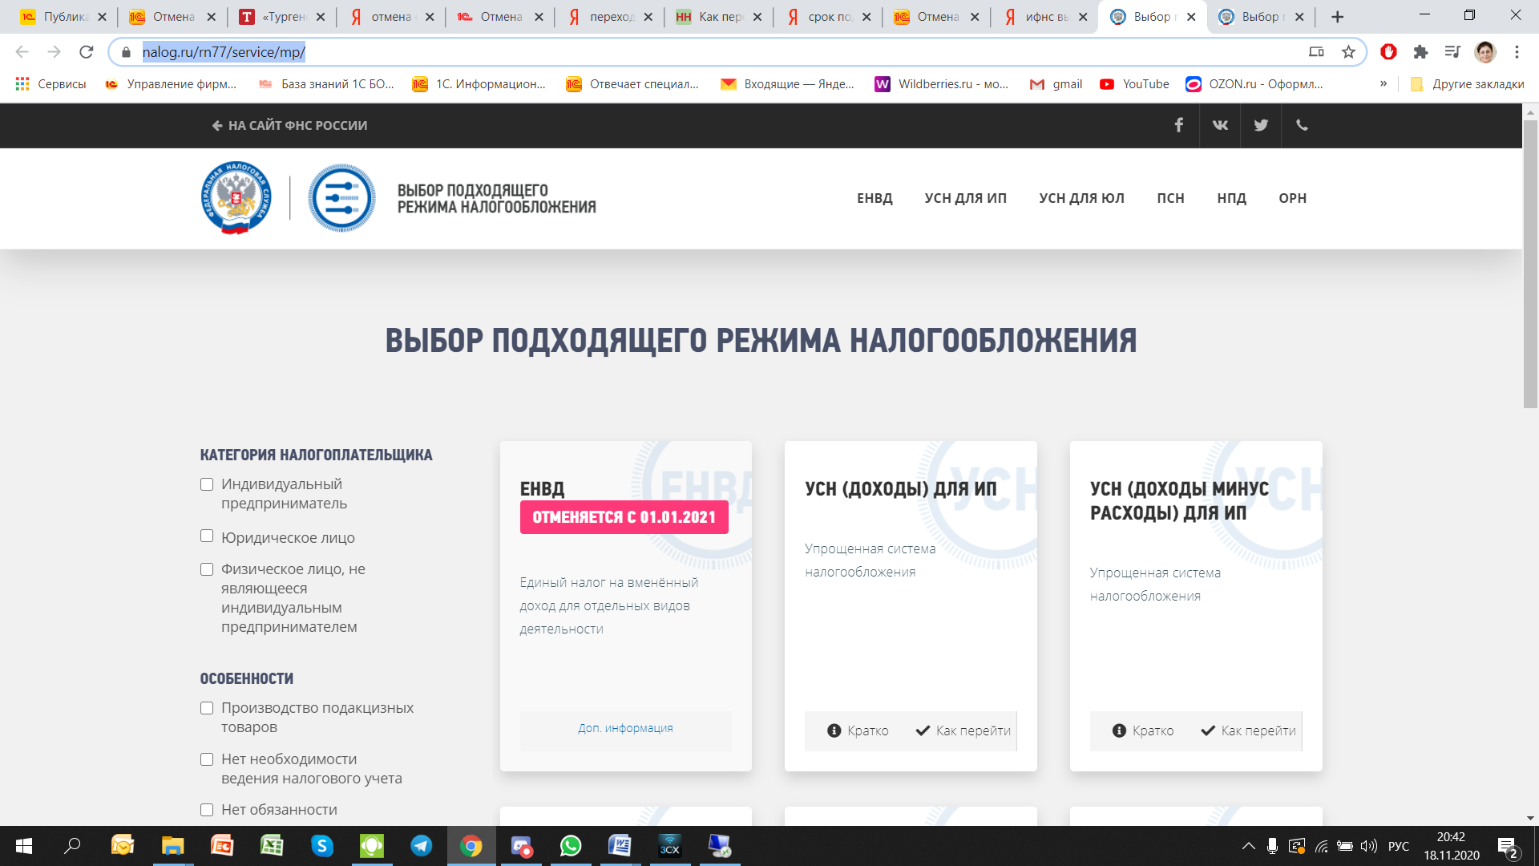
Task: Open ПСН menu item
Action: click(1170, 198)
